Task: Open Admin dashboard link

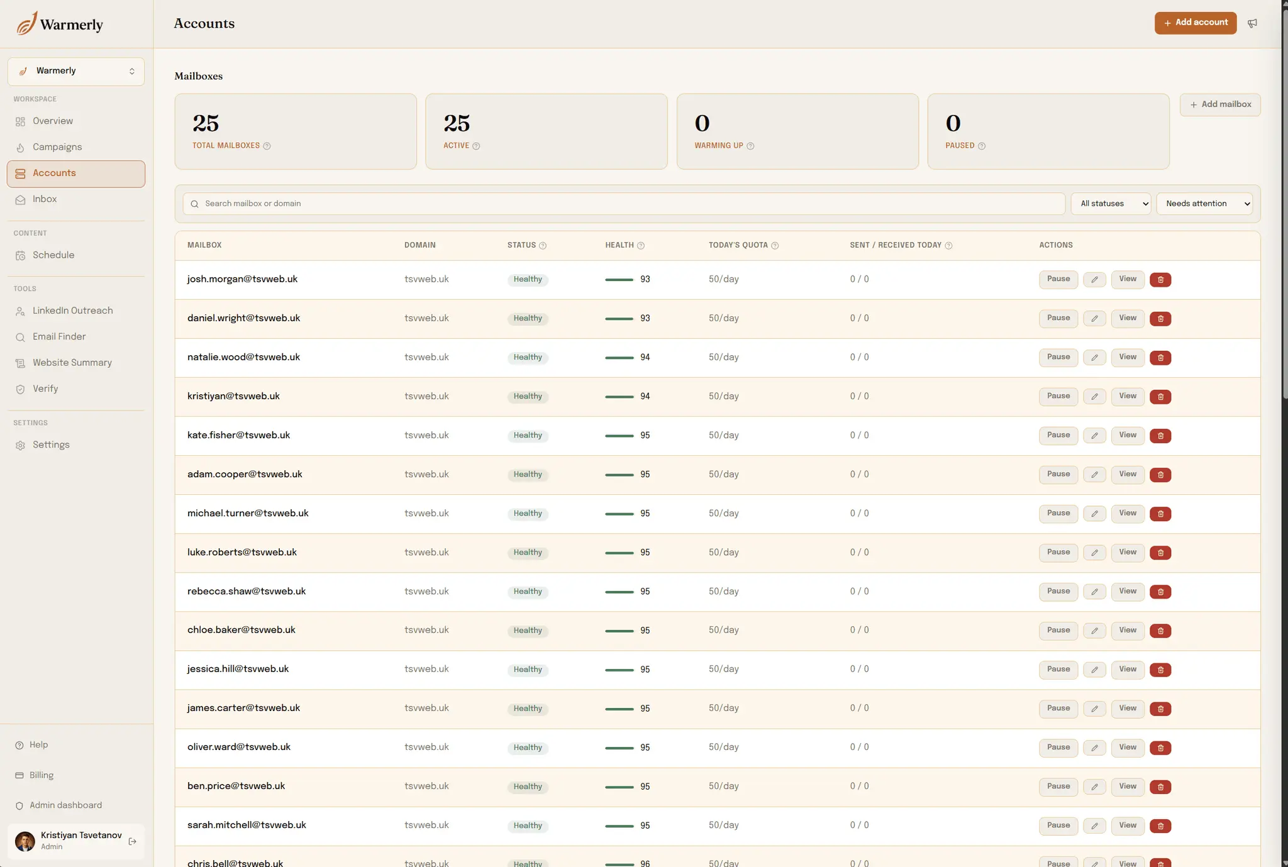Action: tap(76, 805)
